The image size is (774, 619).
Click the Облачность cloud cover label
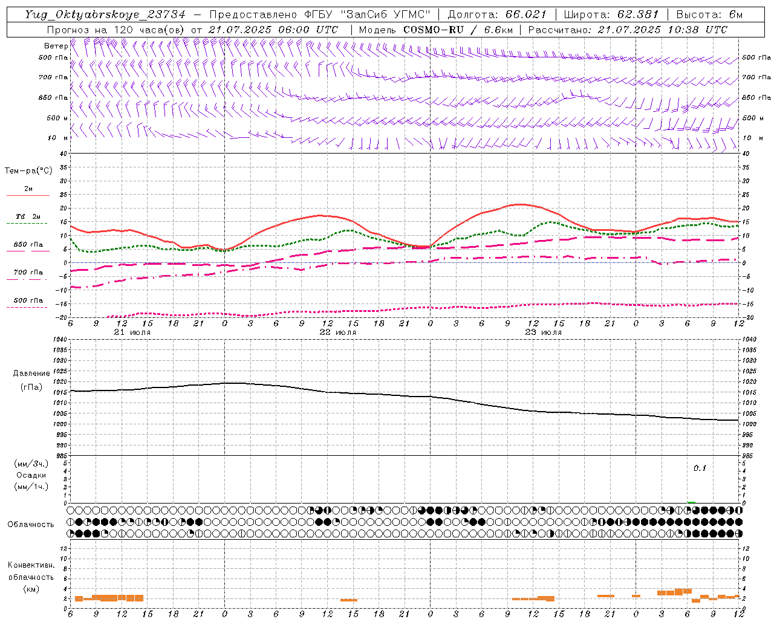(31, 525)
